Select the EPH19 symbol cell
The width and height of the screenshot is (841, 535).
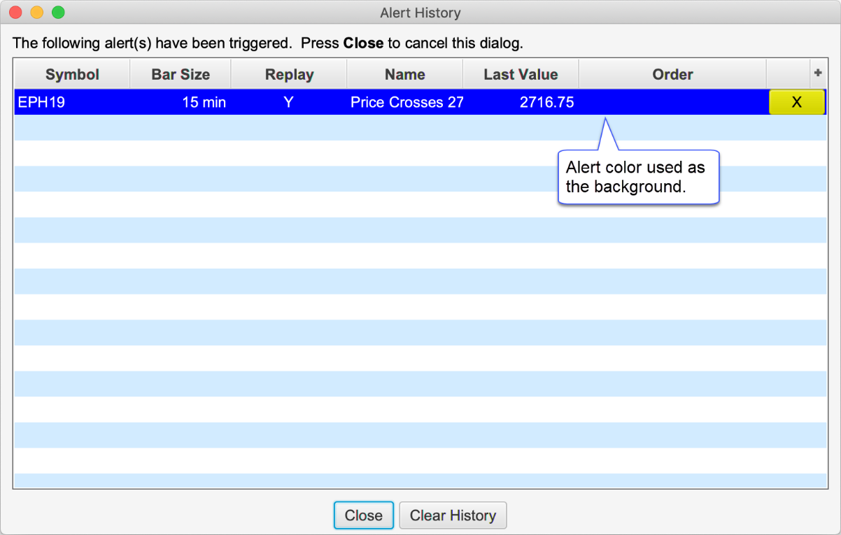pyautogui.click(x=42, y=102)
